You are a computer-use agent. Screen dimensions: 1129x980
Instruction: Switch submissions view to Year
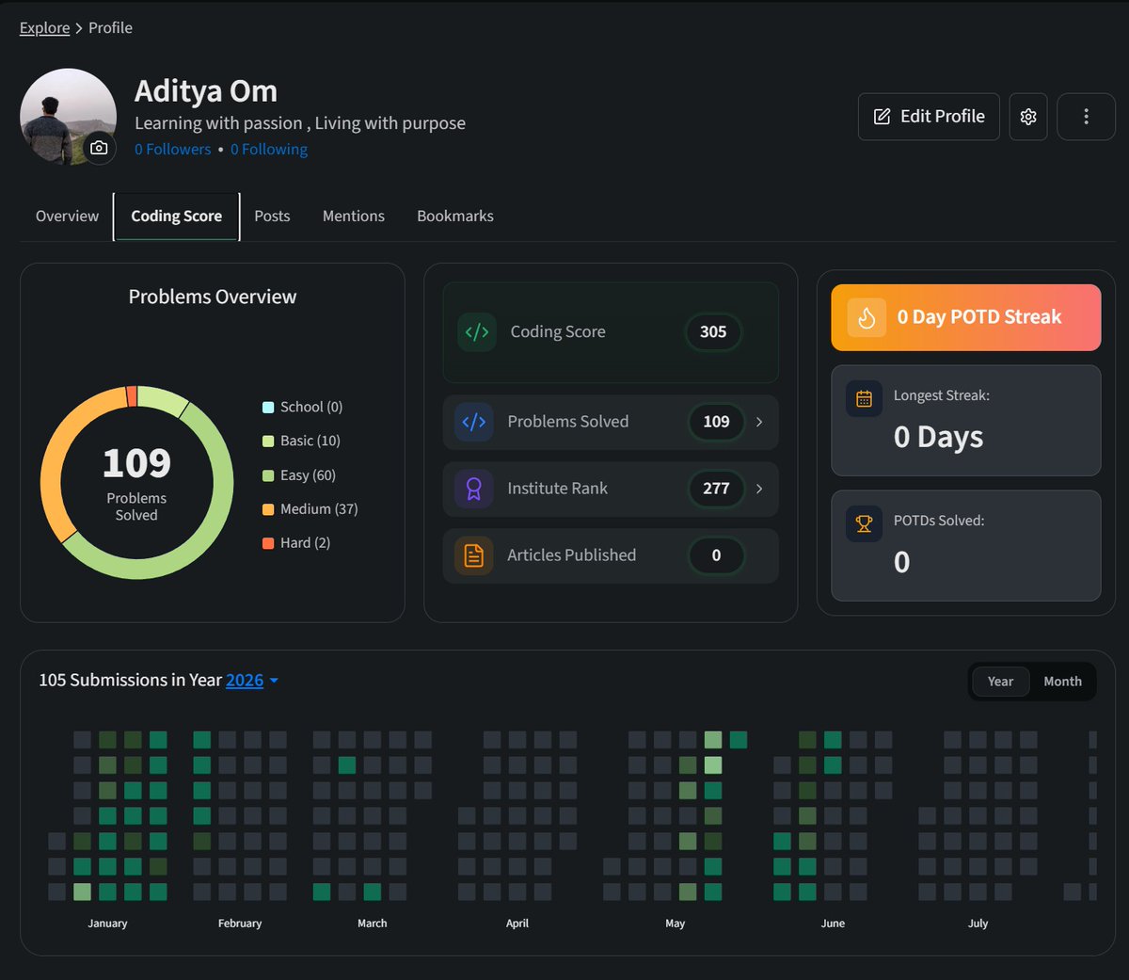pos(1000,682)
